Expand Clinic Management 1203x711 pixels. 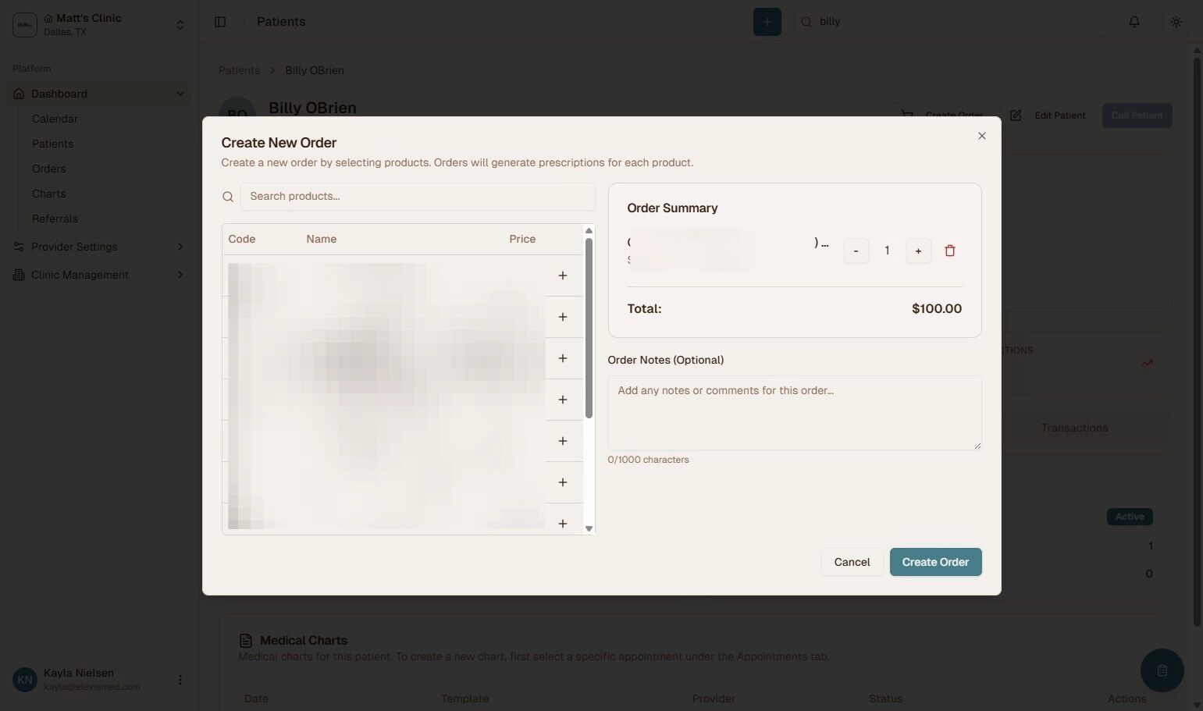click(x=99, y=275)
